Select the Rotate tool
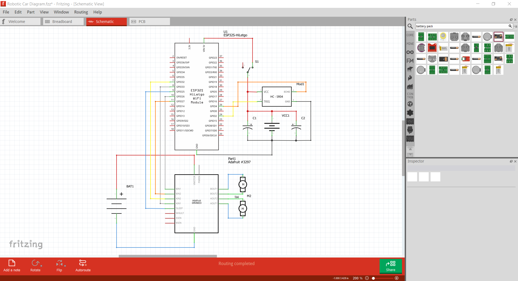518x281 pixels. [x=35, y=266]
